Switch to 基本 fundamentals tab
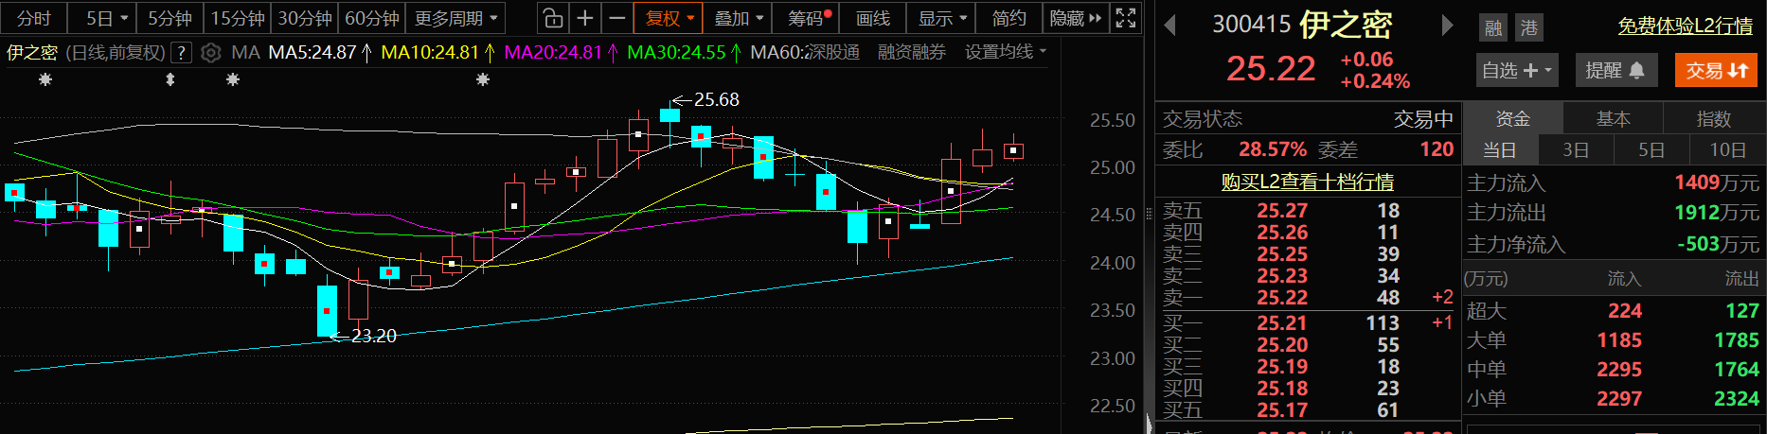Screen dimensions: 1767x434 click(1613, 118)
